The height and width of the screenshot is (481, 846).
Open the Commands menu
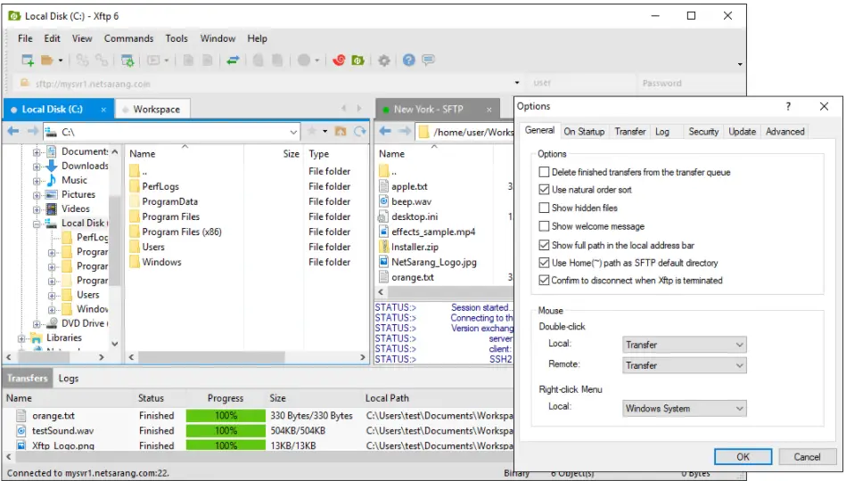128,38
